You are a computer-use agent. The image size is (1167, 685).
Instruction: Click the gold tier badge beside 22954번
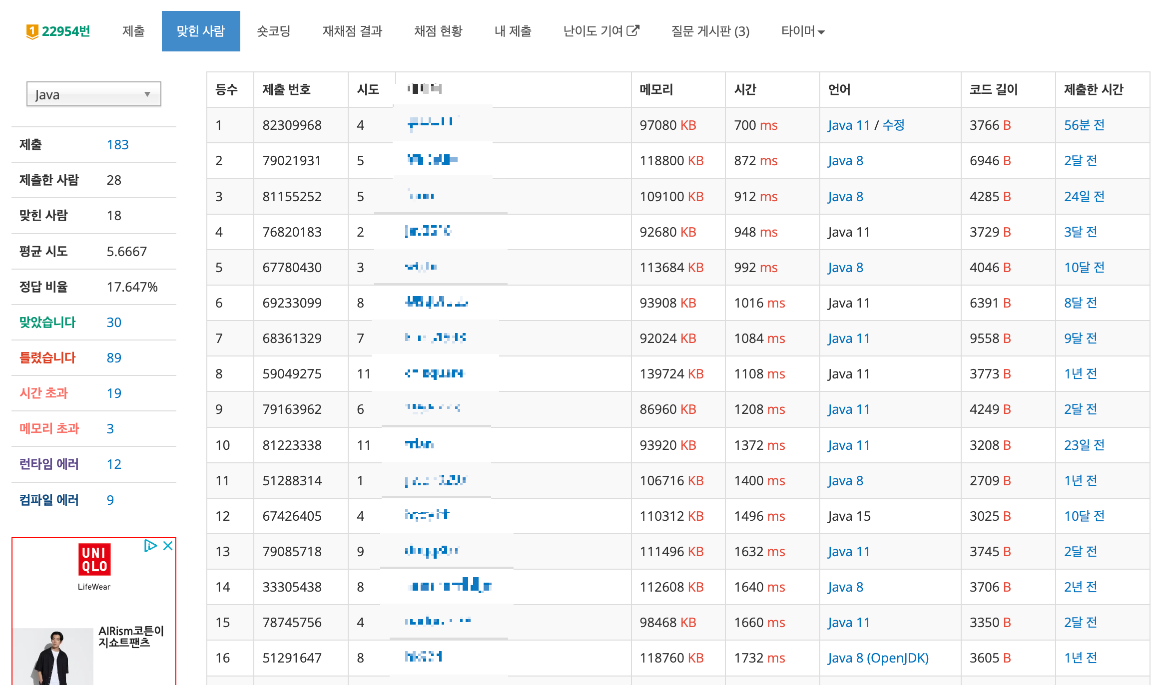click(x=32, y=31)
